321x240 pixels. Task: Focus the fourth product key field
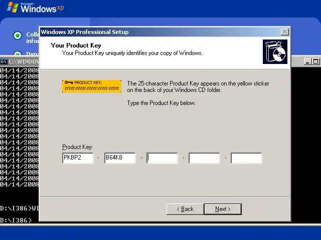(x=204, y=158)
